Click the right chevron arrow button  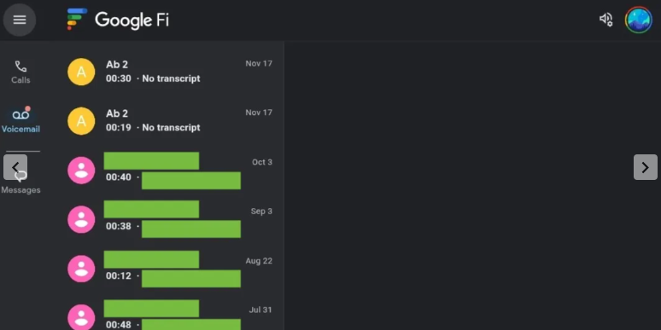point(646,167)
